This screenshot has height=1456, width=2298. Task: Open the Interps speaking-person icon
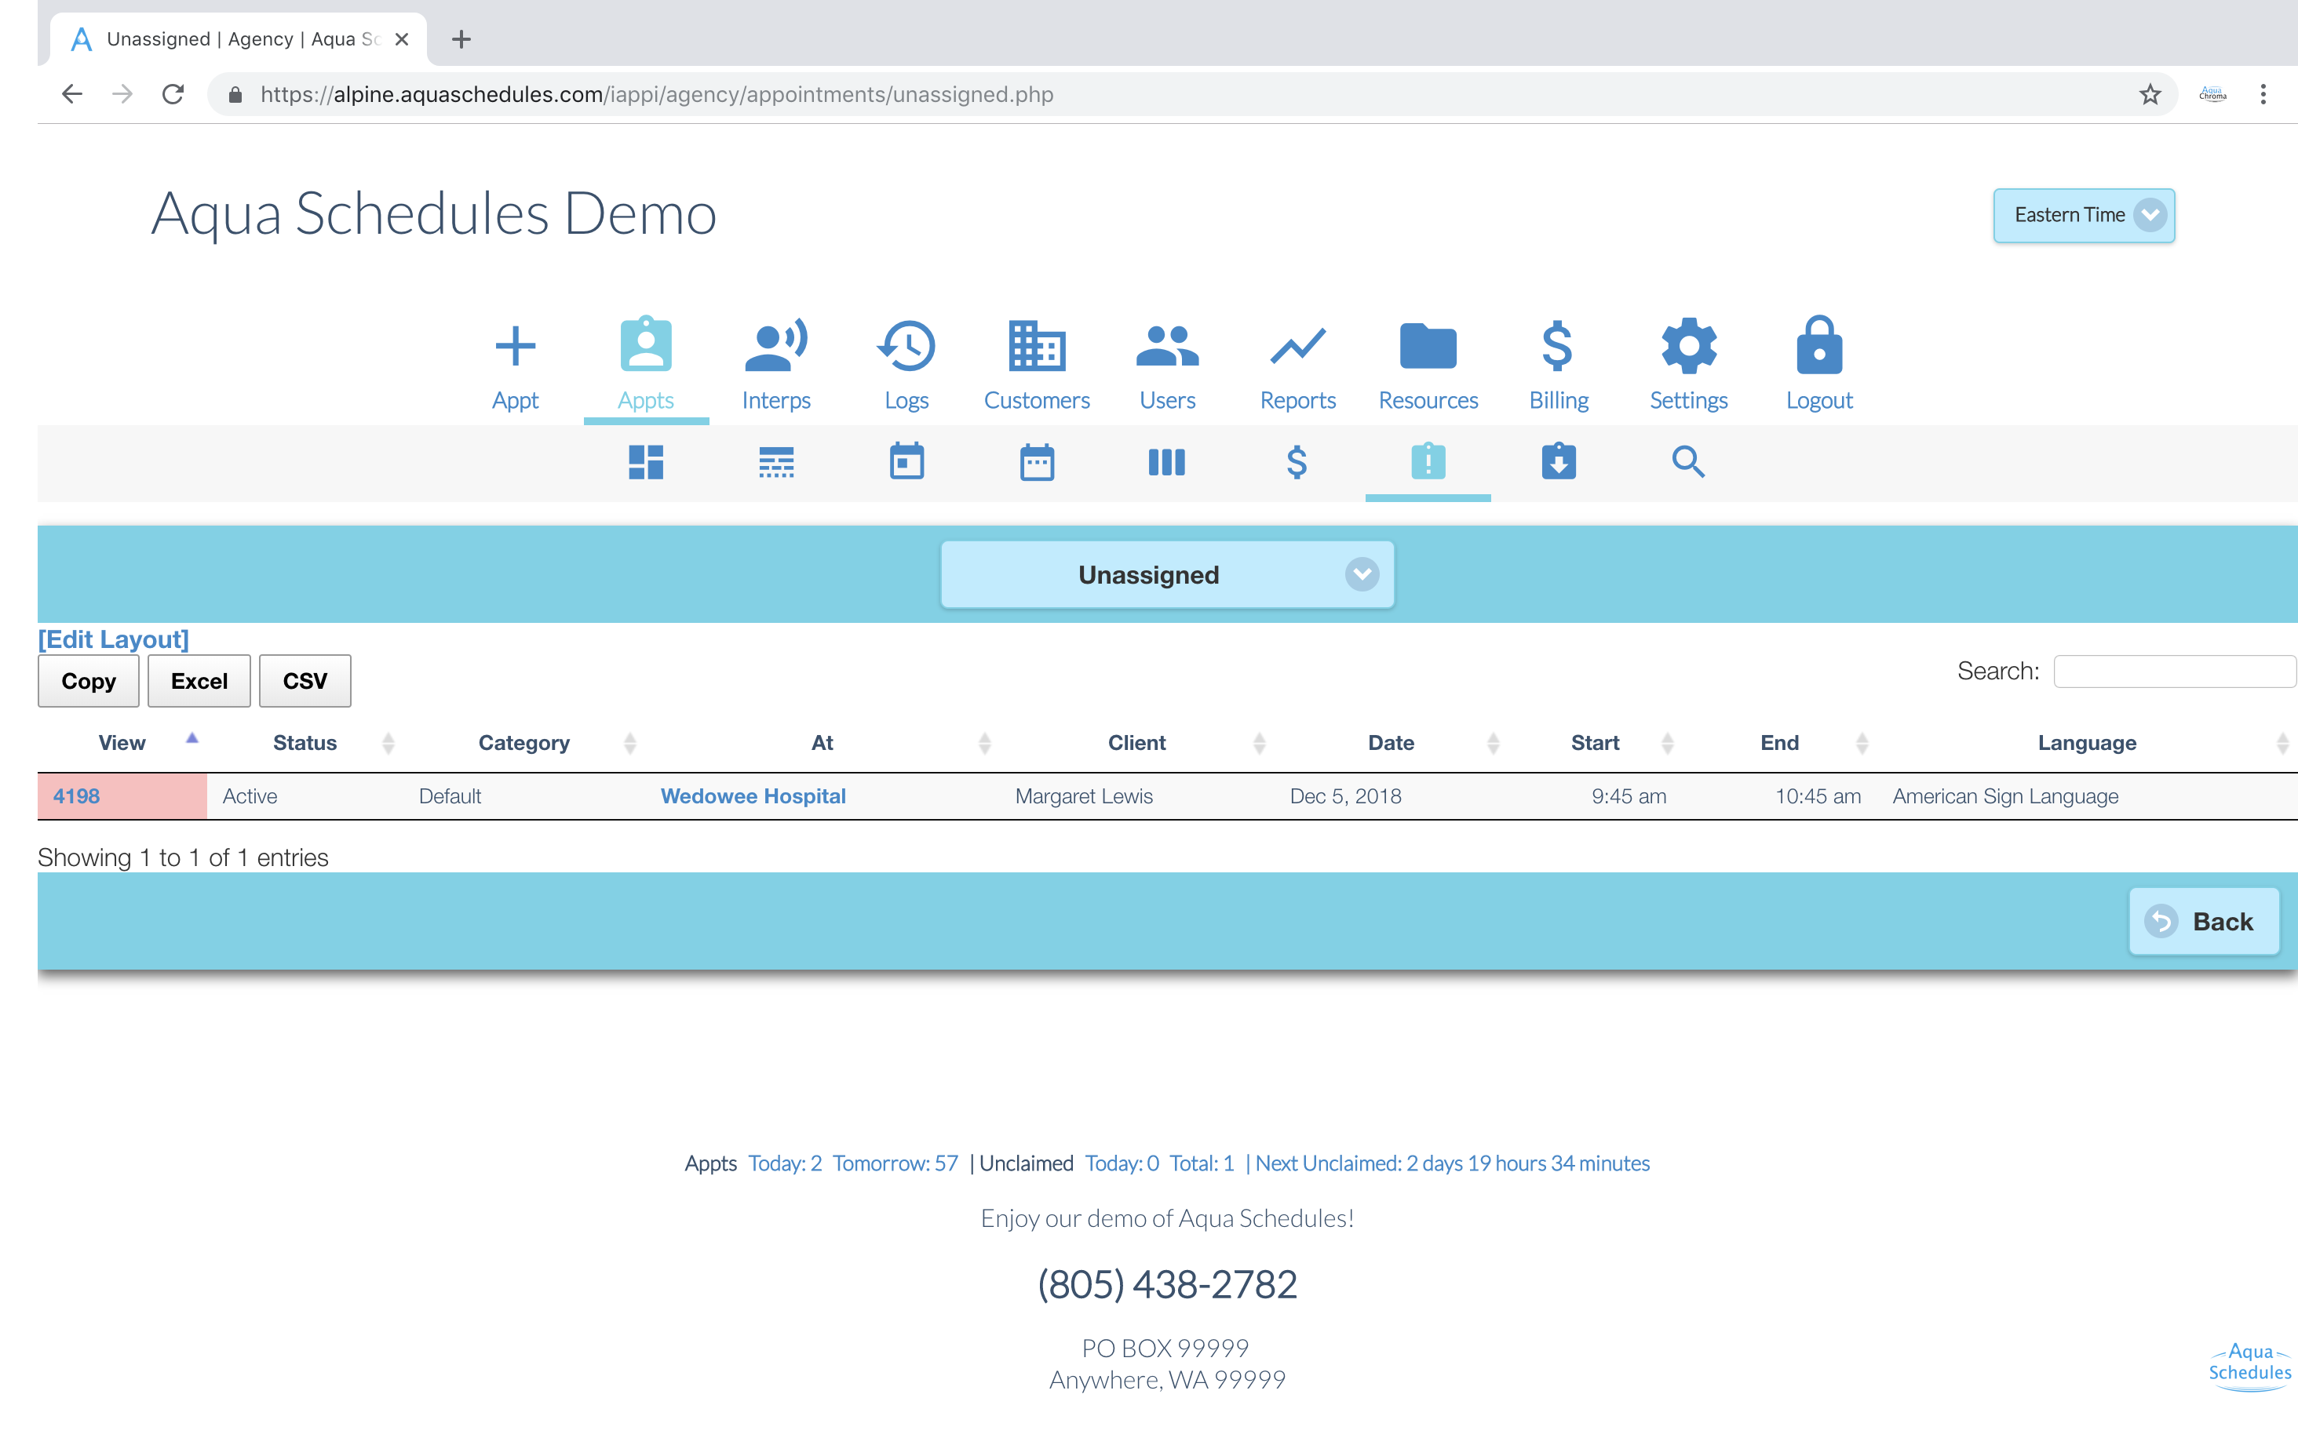pyautogui.click(x=776, y=344)
